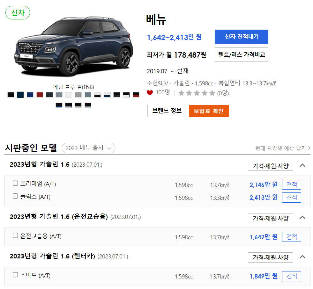Request 견적 for 운전교습용 trim

(x=291, y=237)
